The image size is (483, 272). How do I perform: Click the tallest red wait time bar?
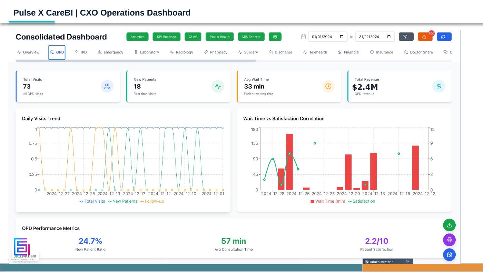tap(289, 162)
